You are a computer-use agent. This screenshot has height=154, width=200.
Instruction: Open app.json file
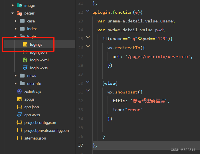31,107
